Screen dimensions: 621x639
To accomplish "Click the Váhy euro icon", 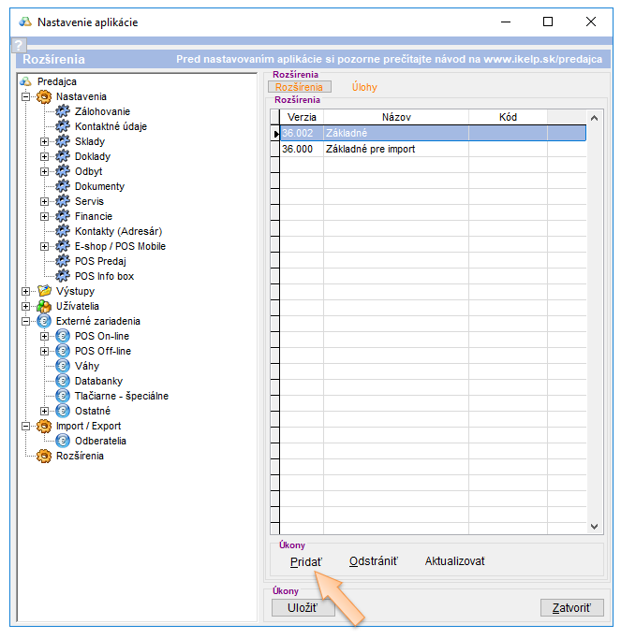I will pos(64,366).
